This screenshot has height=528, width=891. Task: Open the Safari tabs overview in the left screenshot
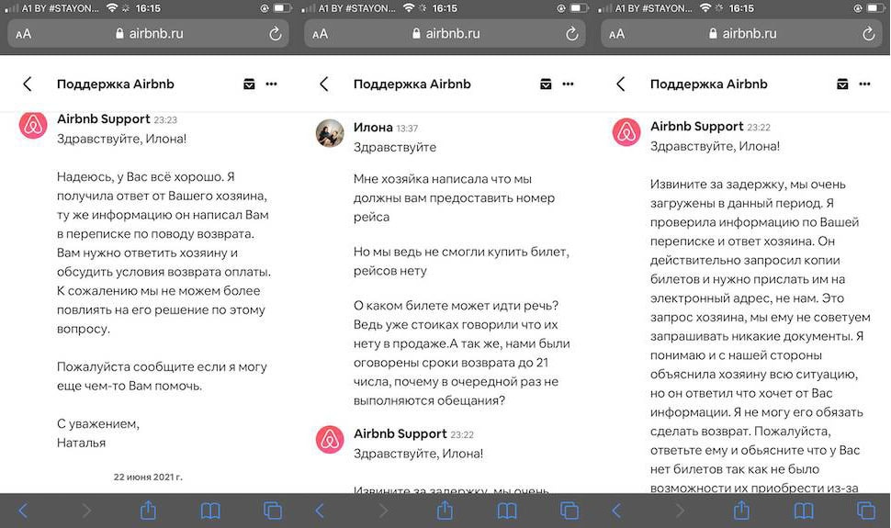coord(273,511)
